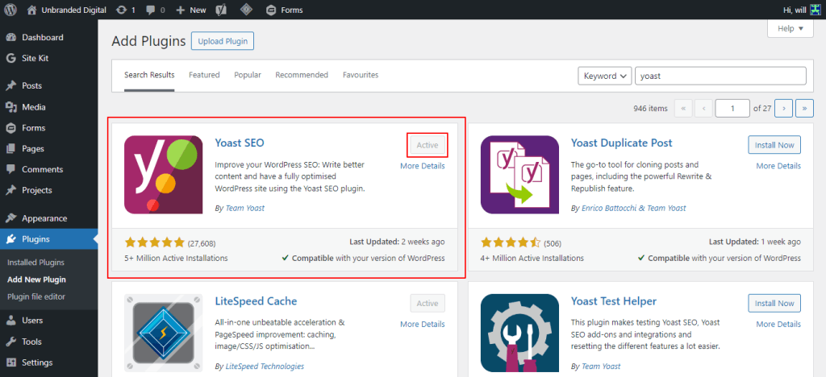Click the diamond icon in admin bar
Viewport: 826px width, 377px height.
click(246, 10)
